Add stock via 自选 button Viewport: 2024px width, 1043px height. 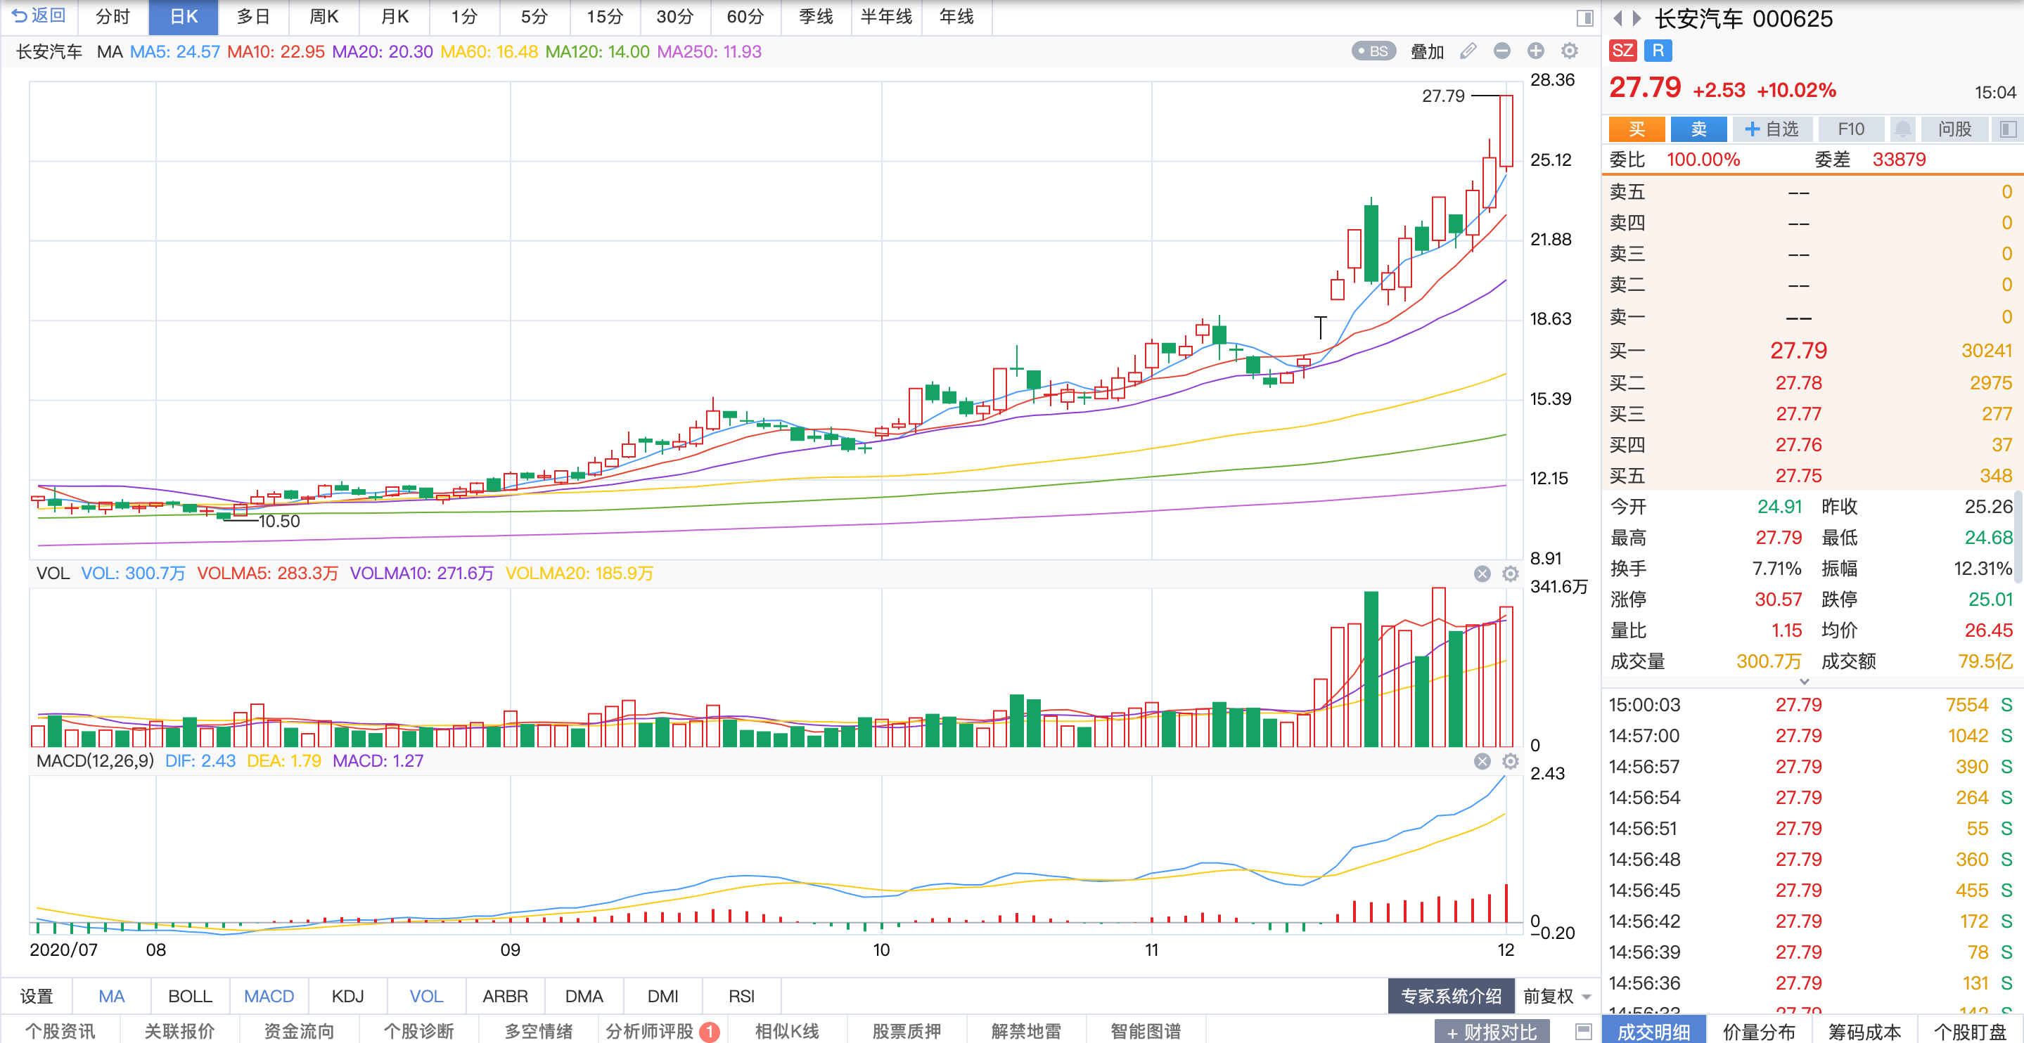click(x=1771, y=129)
